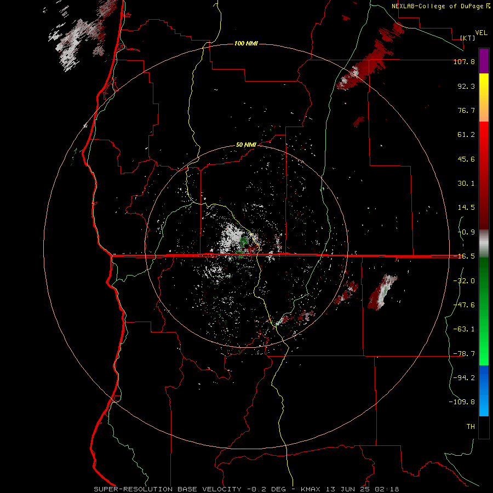Image resolution: width=493 pixels, height=493 pixels.
Task: Click the TH label on the legend
Action: click(x=471, y=426)
